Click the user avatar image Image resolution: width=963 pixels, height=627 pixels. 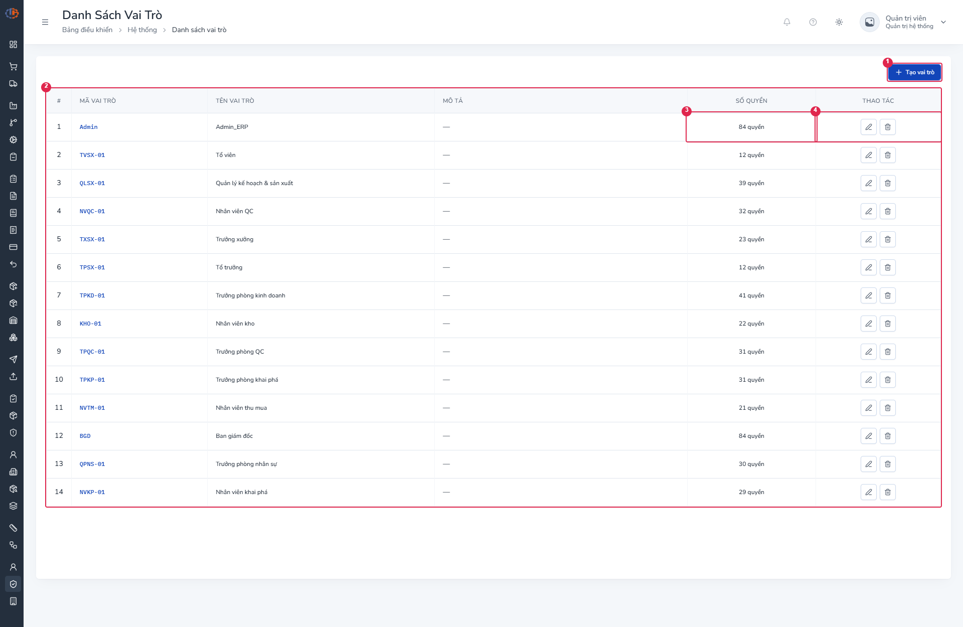870,22
